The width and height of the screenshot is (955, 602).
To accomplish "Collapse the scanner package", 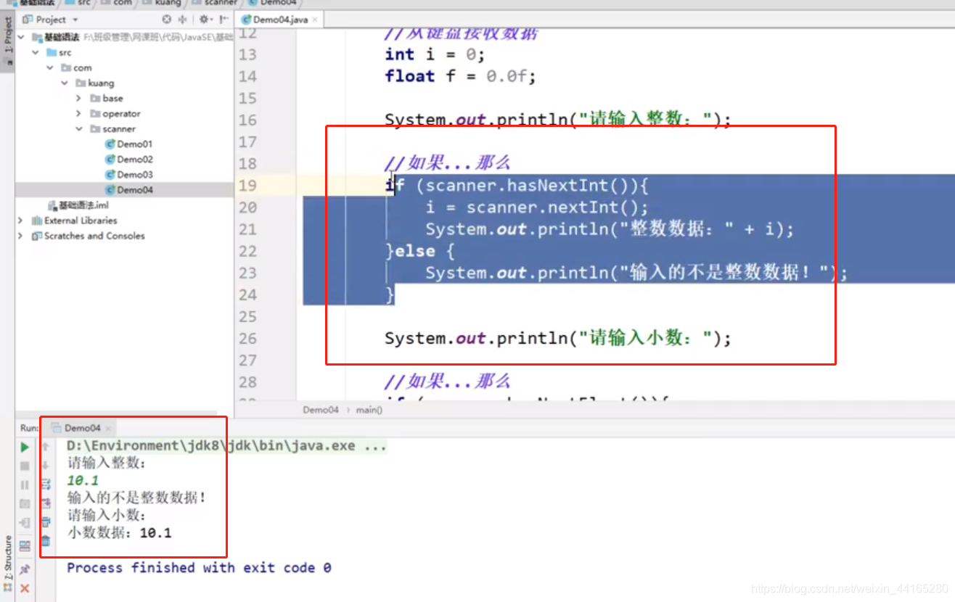I will (79, 128).
